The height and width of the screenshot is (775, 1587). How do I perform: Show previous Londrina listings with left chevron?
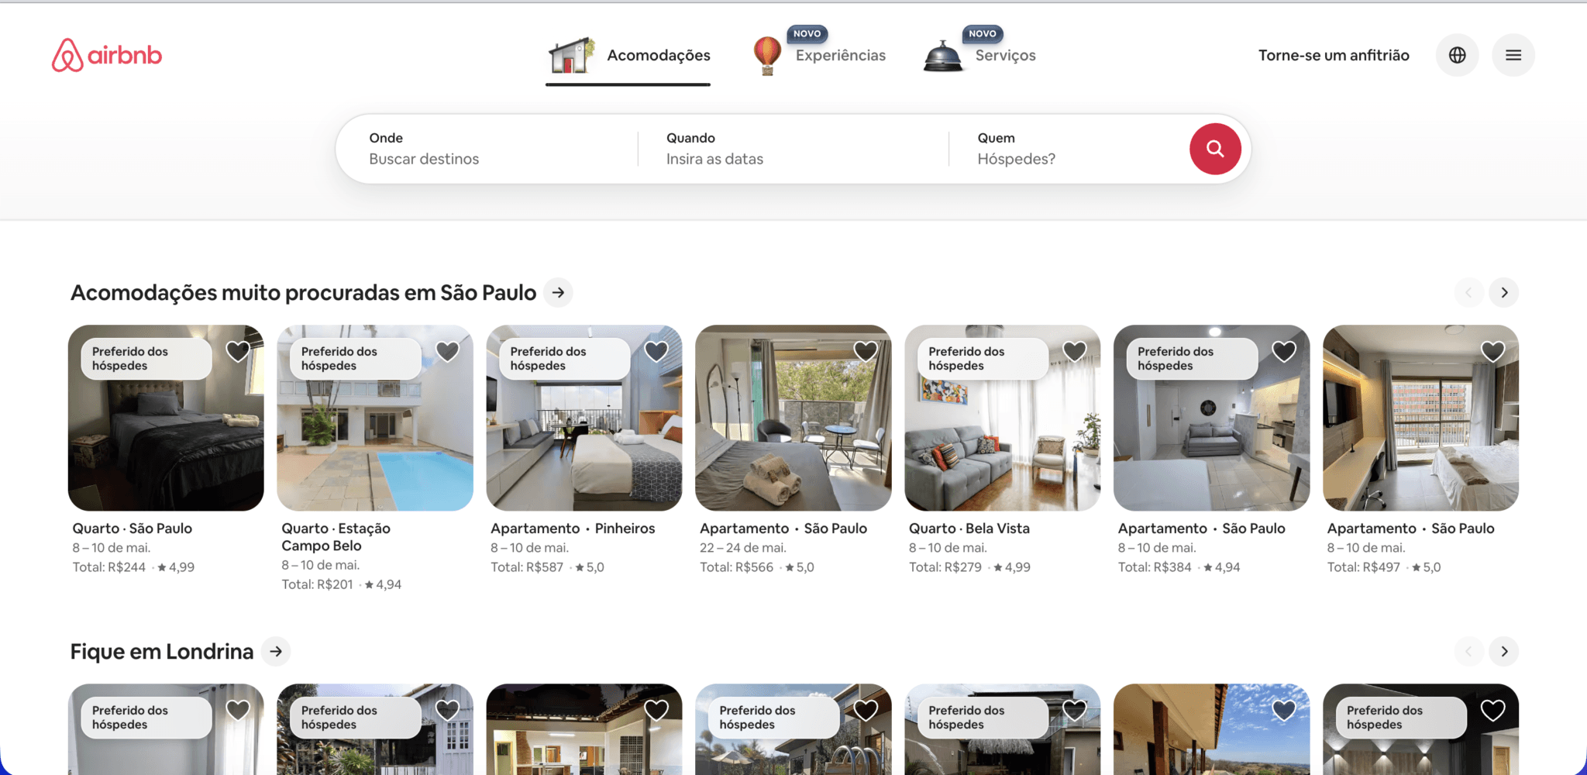tap(1468, 651)
